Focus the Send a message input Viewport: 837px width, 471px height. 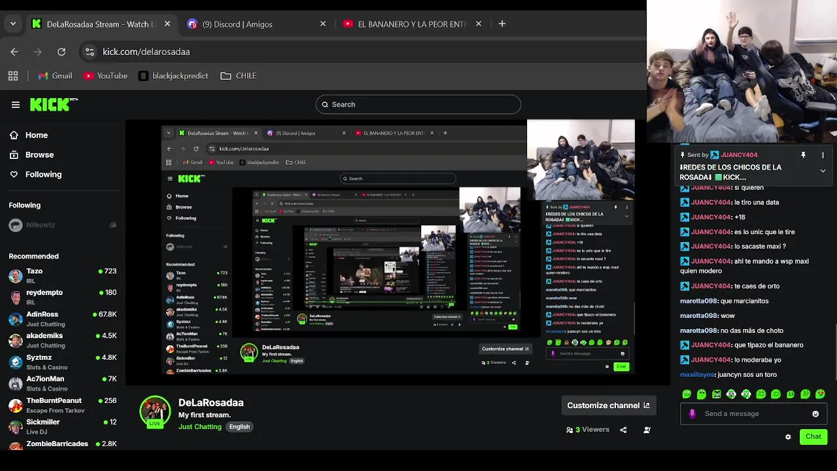pos(753,413)
